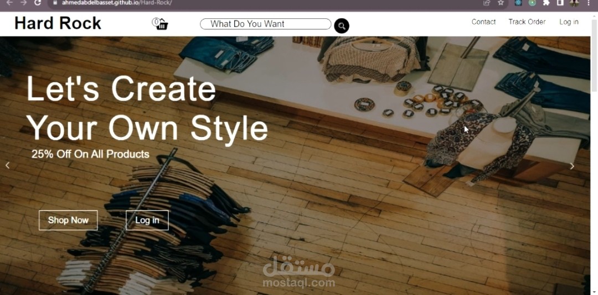This screenshot has width=598, height=295.
Task: Go back in browser history
Action: [x=9, y=3]
